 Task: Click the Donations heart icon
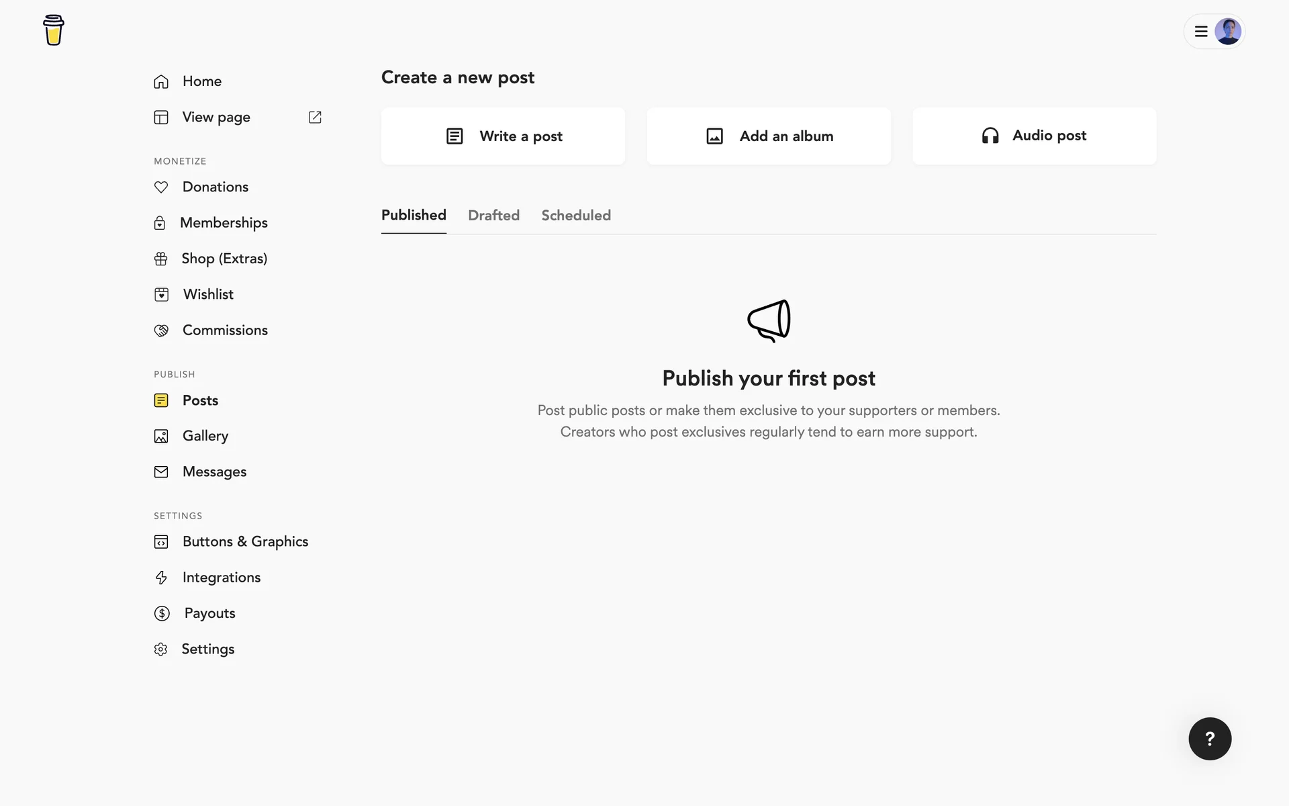click(161, 187)
